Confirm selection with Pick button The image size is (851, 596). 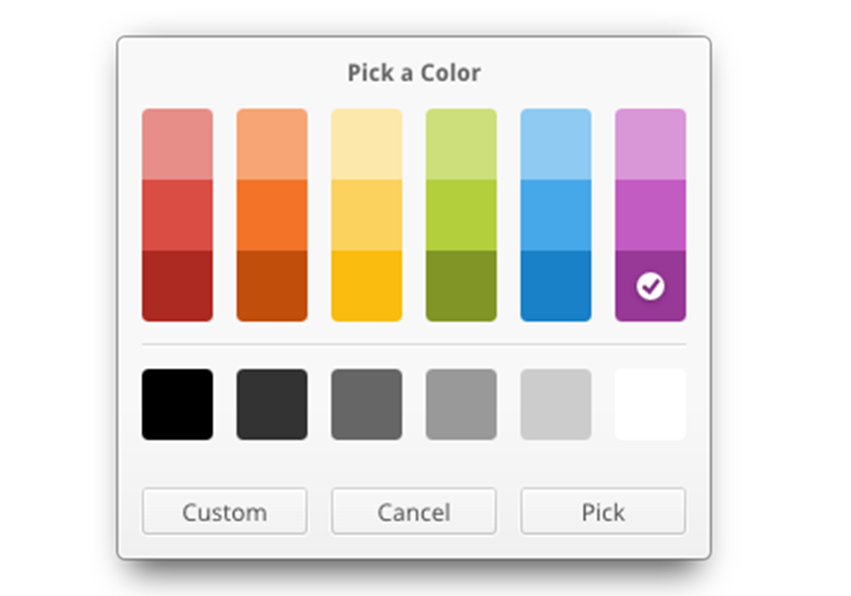pos(603,511)
